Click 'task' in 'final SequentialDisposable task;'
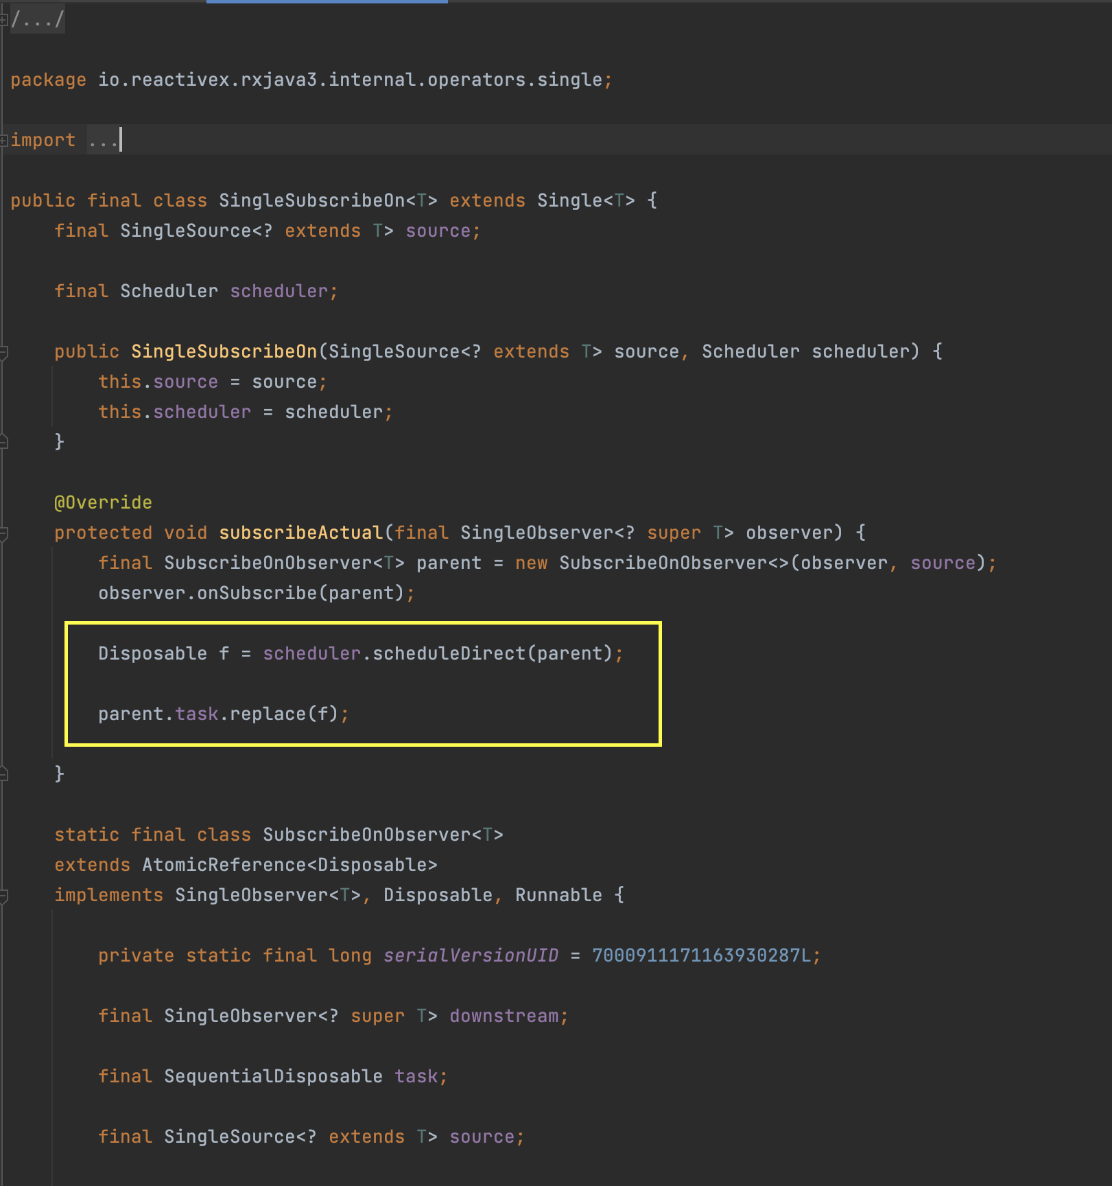Screen dimensions: 1112x1186 (x=416, y=1076)
